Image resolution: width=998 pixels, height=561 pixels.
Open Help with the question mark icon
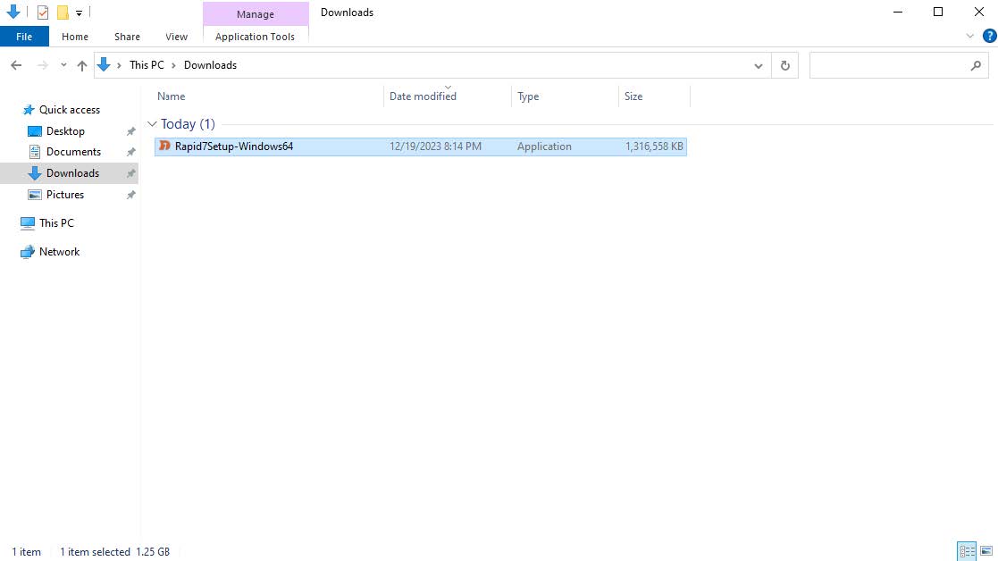pos(990,37)
